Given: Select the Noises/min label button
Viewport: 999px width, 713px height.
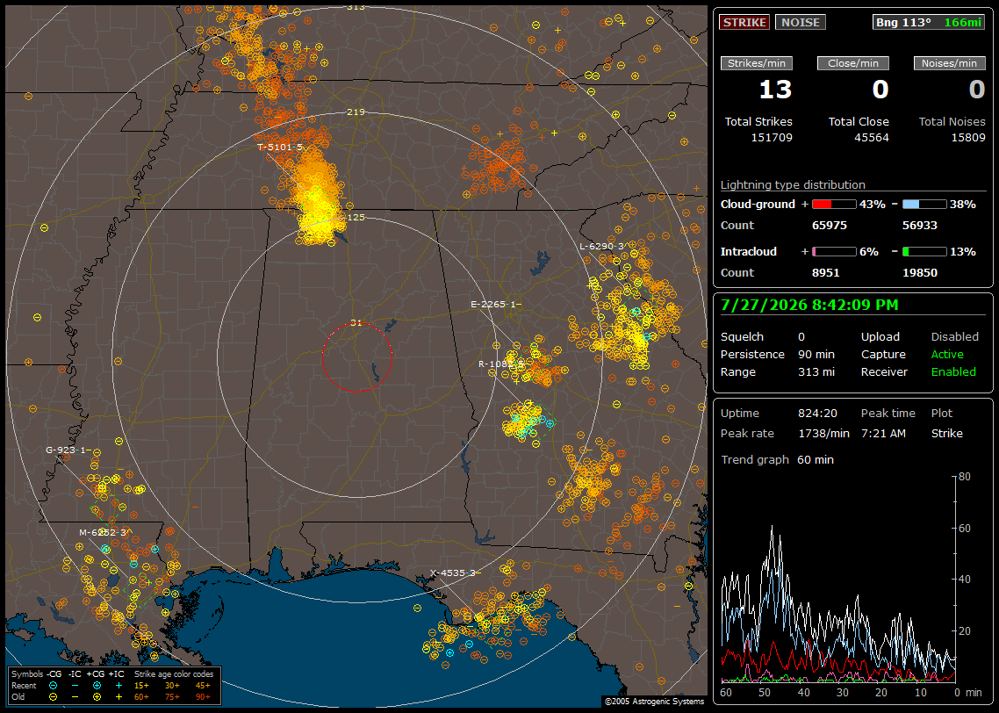Looking at the screenshot, I should [x=949, y=63].
